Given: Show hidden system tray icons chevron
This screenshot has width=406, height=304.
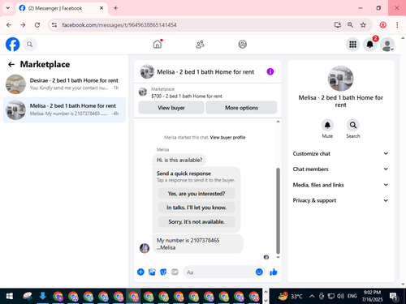Looking at the screenshot, I should point(312,296).
